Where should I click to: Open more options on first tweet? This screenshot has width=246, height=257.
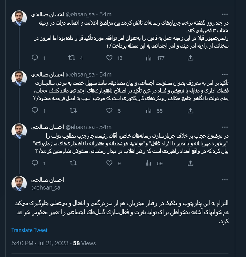pyautogui.click(x=225, y=15)
